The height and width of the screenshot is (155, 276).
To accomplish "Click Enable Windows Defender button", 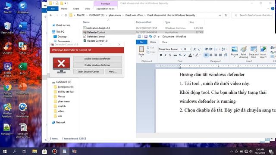I will (x=97, y=65).
